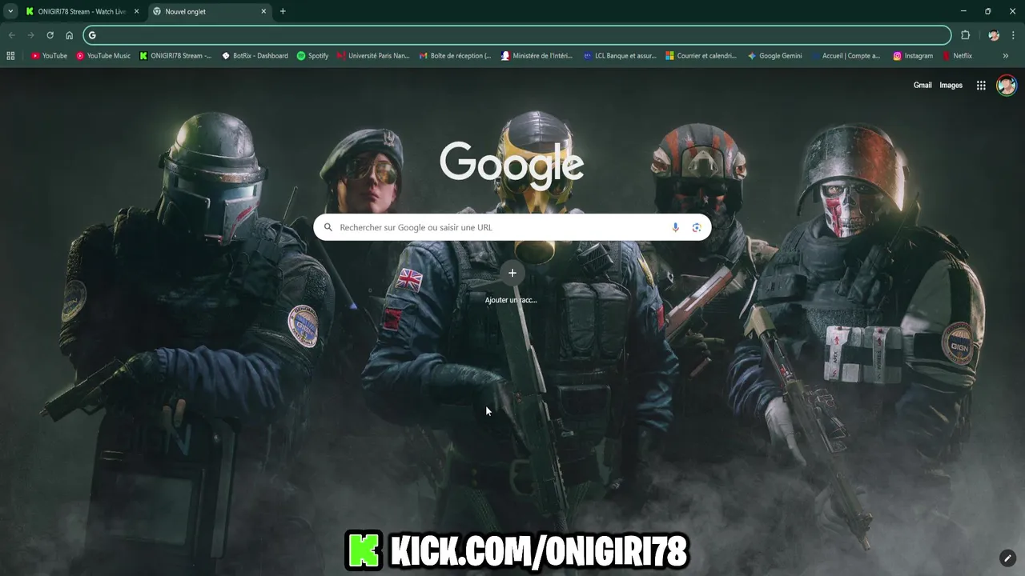Go back with the back arrow

click(x=11, y=35)
